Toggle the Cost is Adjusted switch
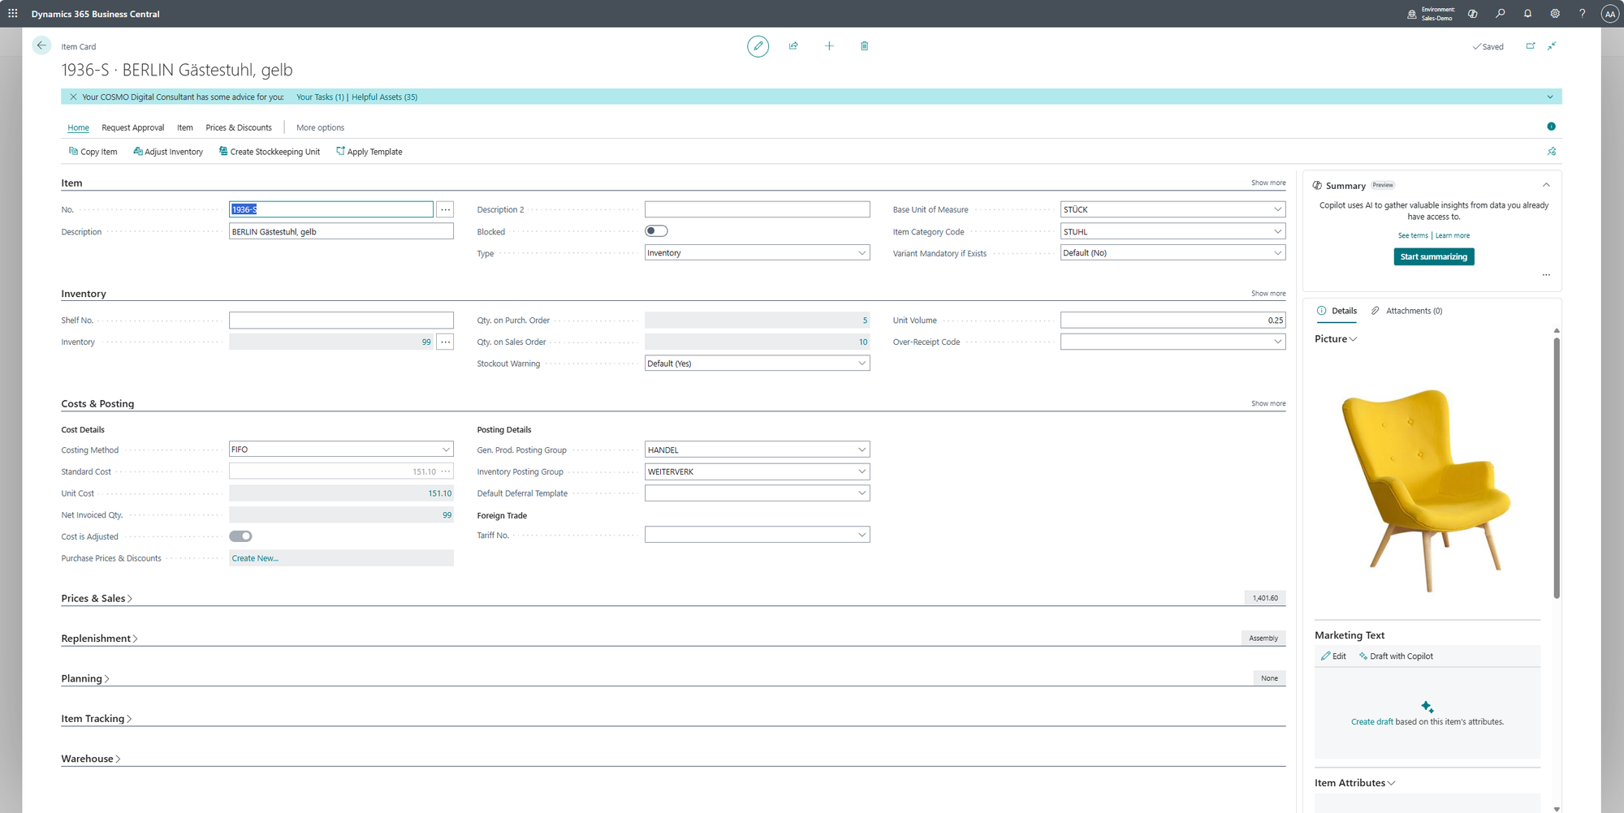1624x813 pixels. [x=240, y=536]
